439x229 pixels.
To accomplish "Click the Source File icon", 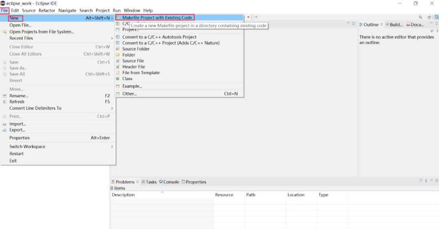I will [x=118, y=61].
